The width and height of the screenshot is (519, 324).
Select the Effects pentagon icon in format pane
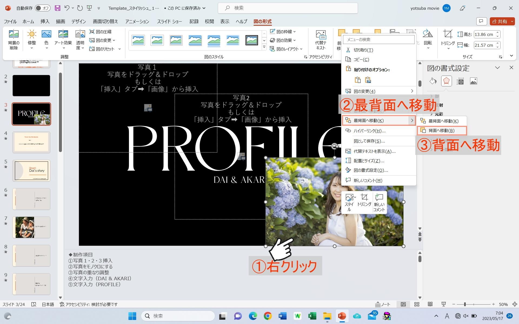pos(446,81)
